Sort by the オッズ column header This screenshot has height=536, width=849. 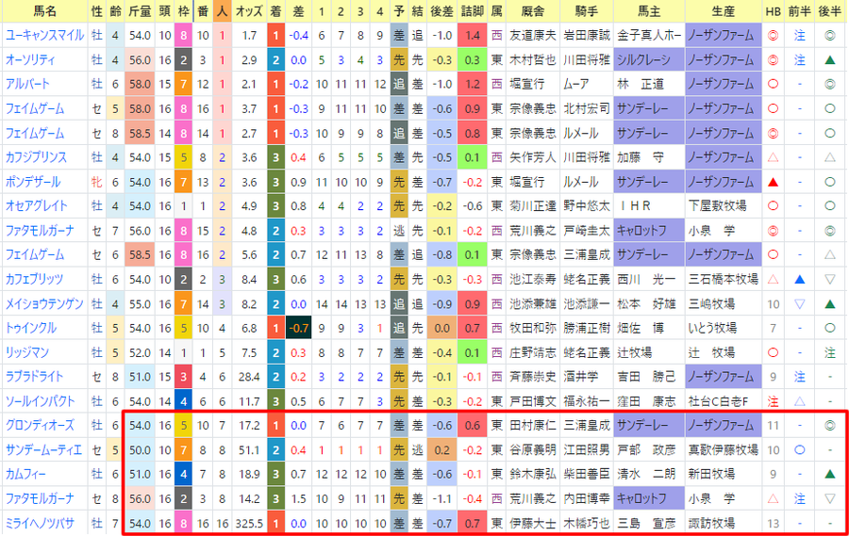pyautogui.click(x=249, y=11)
